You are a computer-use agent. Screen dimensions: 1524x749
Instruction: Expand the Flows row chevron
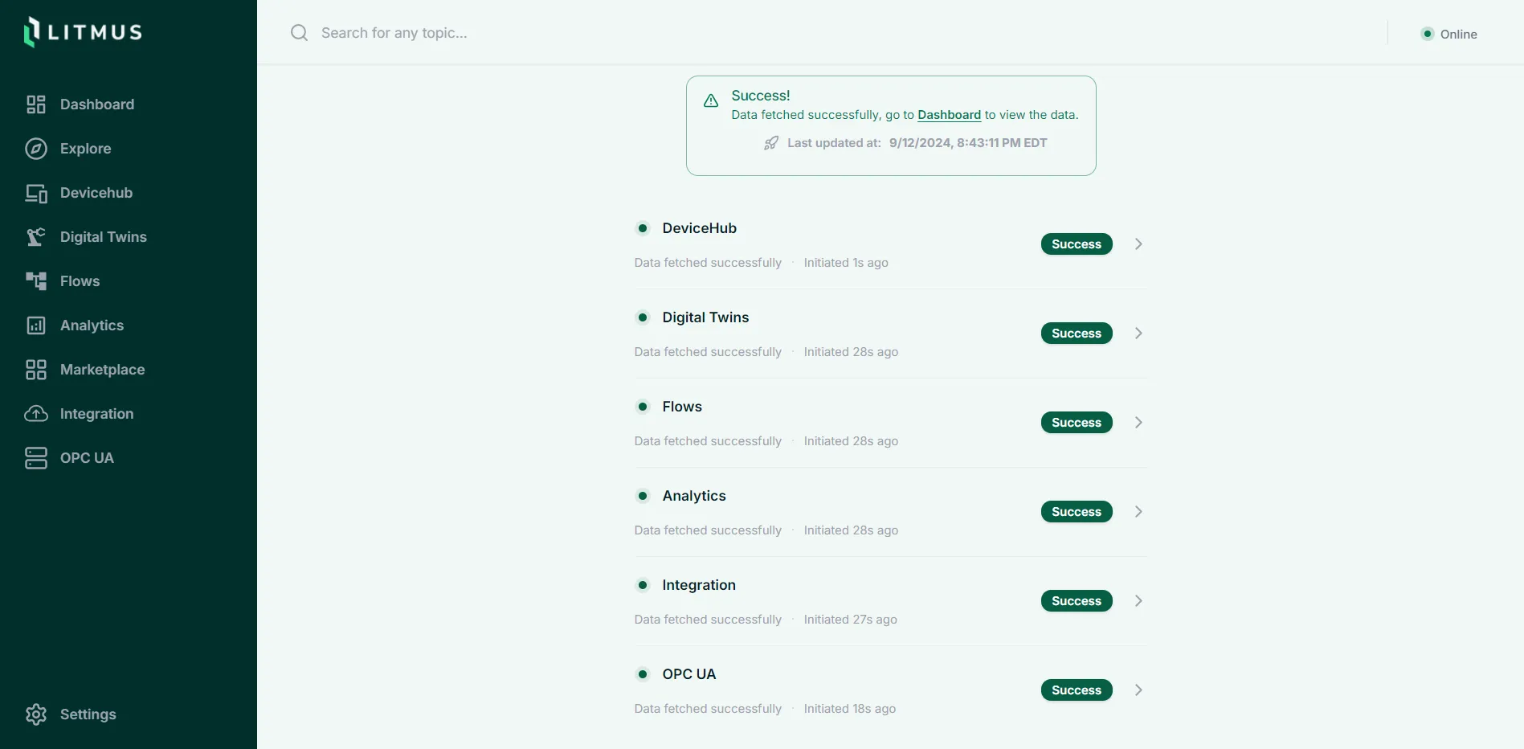coord(1138,423)
